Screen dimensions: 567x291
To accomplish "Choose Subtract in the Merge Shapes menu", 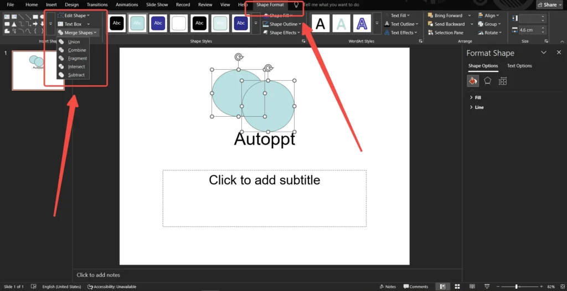I will pos(76,75).
